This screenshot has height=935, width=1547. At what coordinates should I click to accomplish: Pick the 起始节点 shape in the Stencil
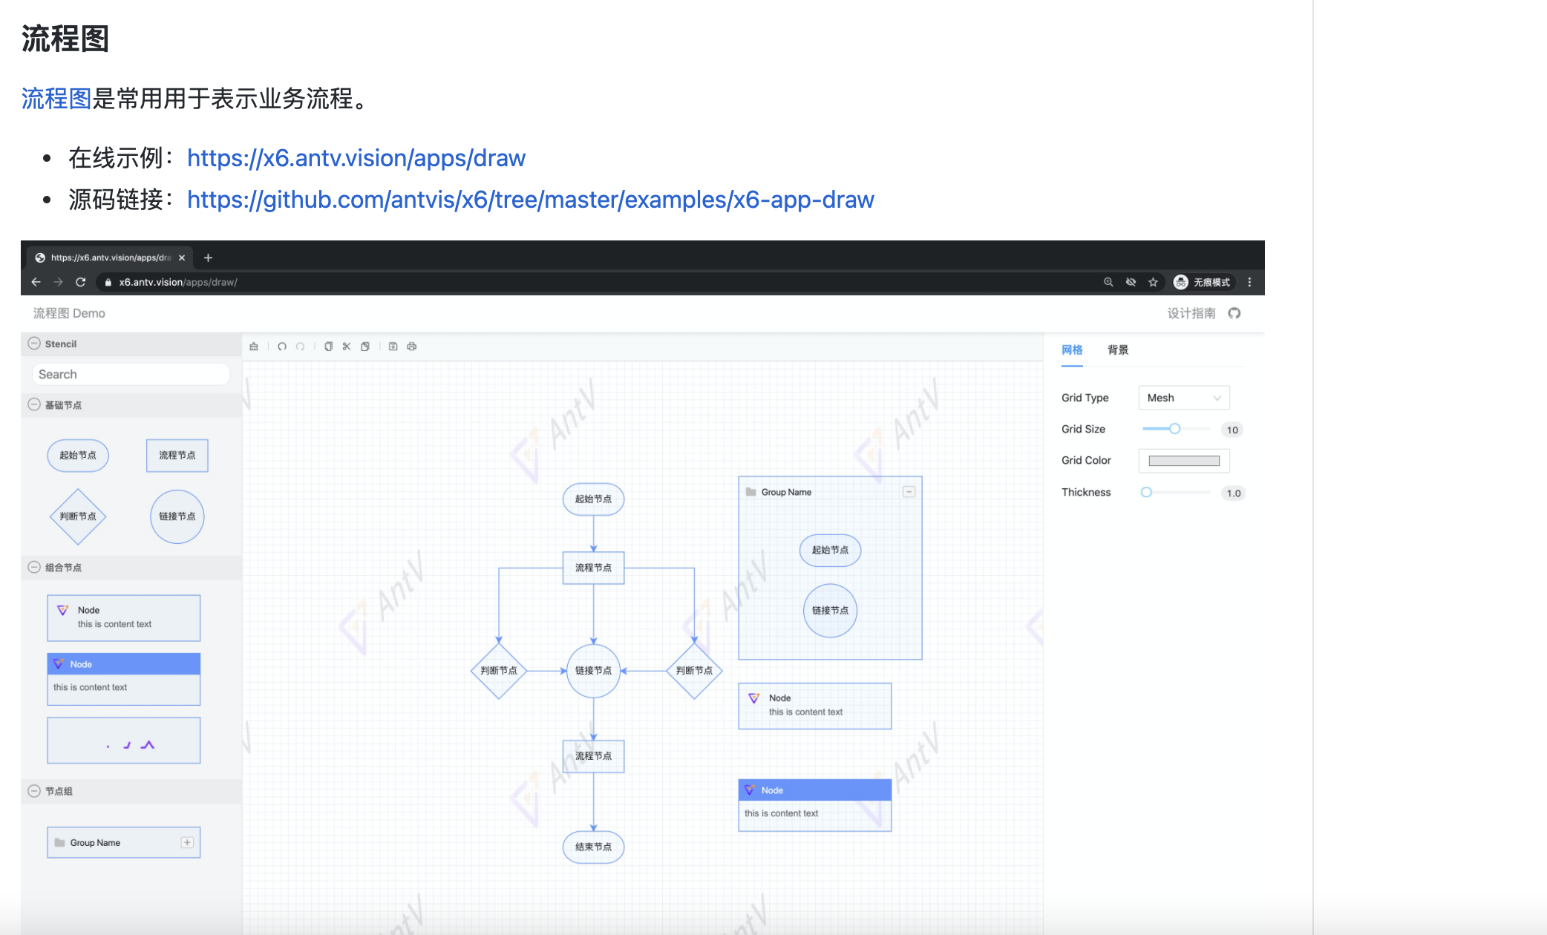pyautogui.click(x=78, y=456)
